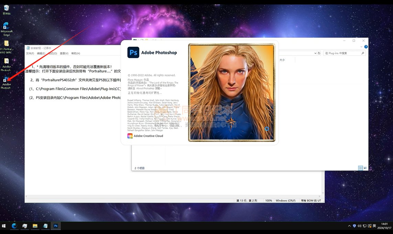Toggle the 英 input language indicator
The image size is (393, 234).
pyautogui.click(x=374, y=226)
